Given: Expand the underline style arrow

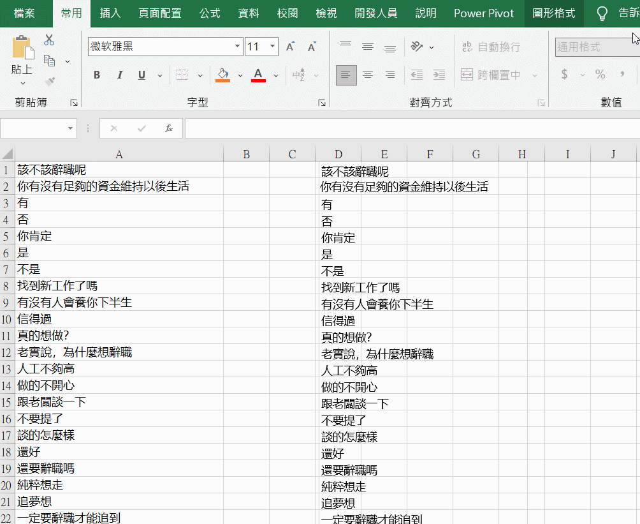Looking at the screenshot, I should click(x=160, y=75).
